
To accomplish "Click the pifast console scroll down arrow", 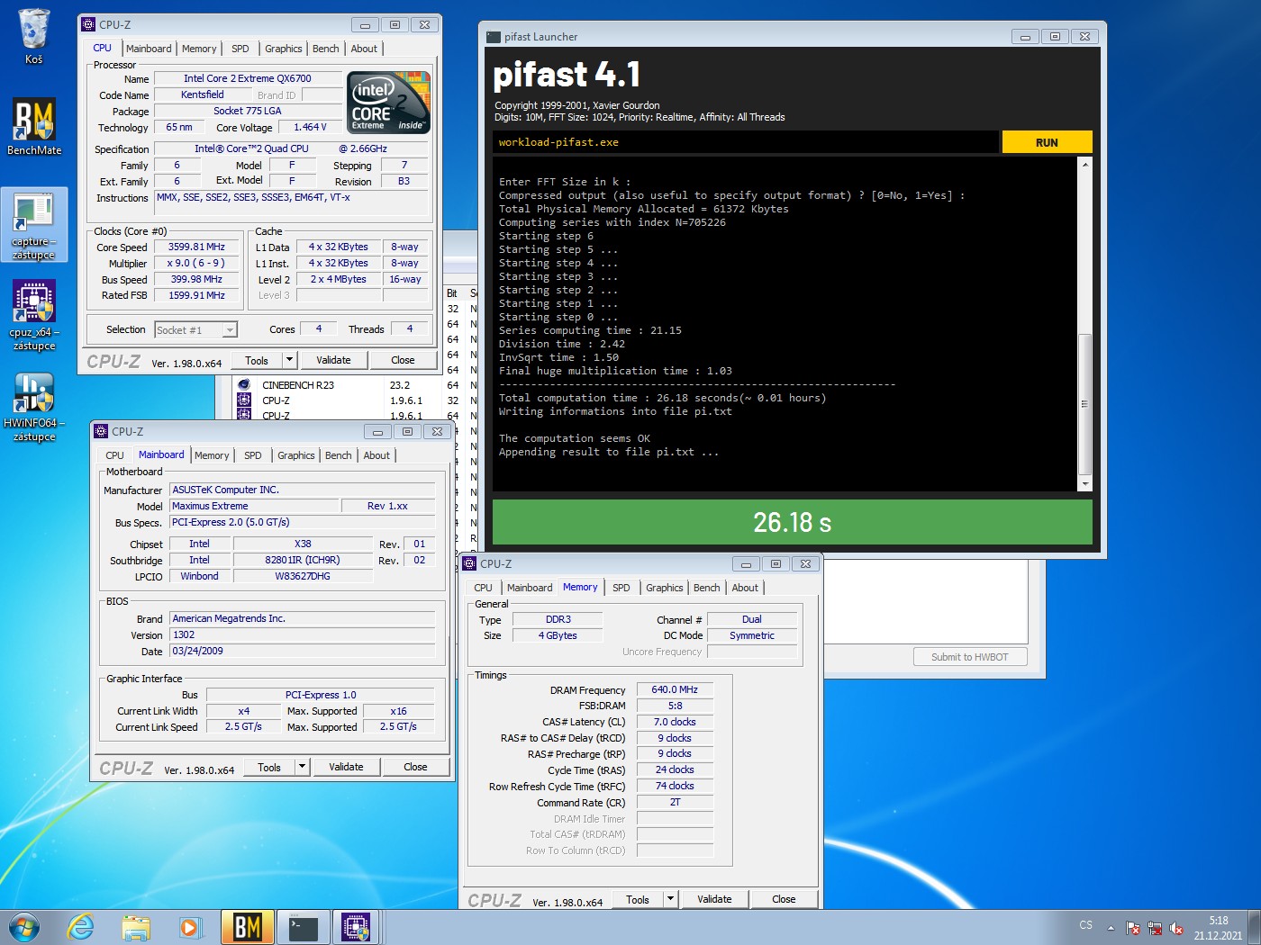I will click(1084, 484).
